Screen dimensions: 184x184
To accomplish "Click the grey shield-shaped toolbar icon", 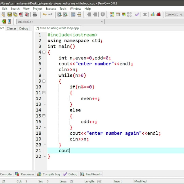I will [102, 15].
